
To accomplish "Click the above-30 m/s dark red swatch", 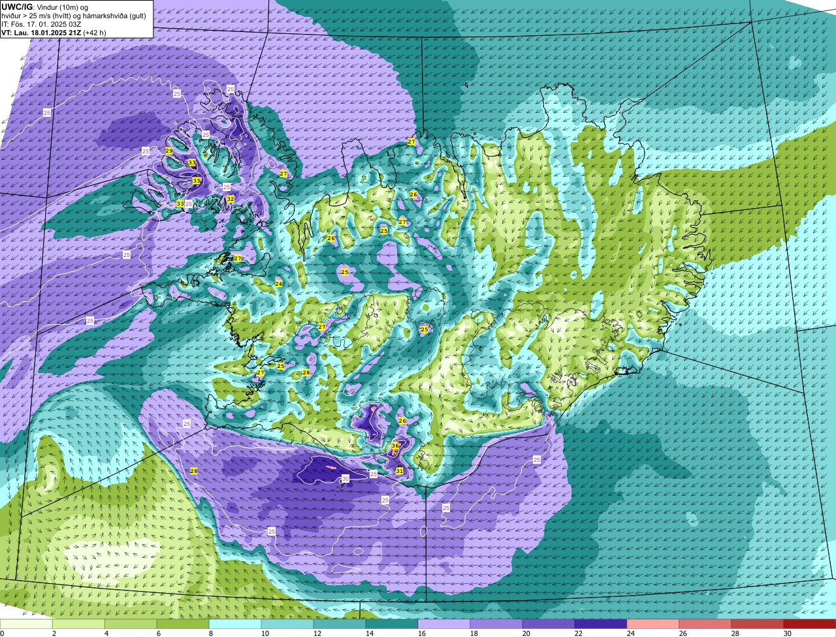I will click(810, 624).
